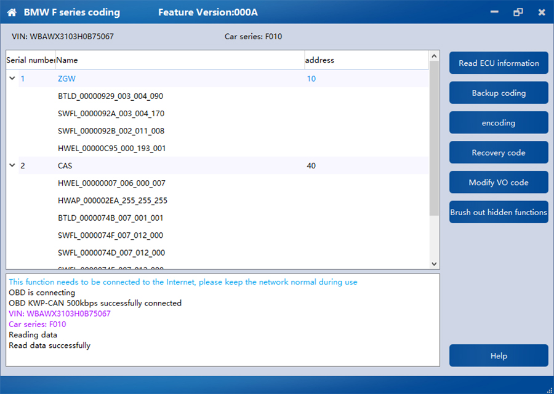The width and height of the screenshot is (554, 394).
Task: Minimize the BMW coding window
Action: (494, 12)
